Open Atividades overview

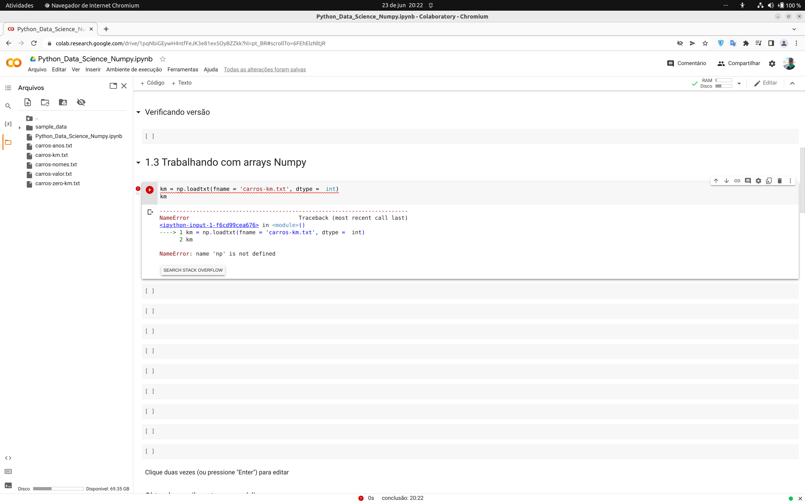coord(19,5)
